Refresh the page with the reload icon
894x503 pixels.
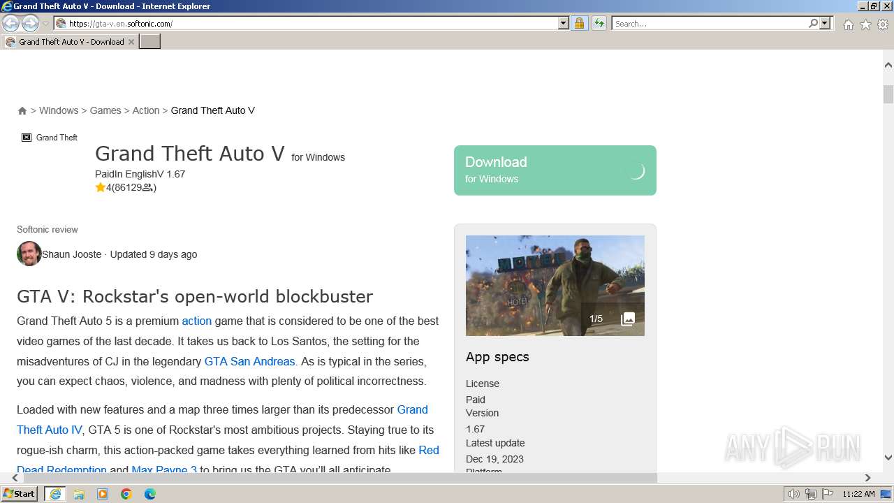point(599,23)
